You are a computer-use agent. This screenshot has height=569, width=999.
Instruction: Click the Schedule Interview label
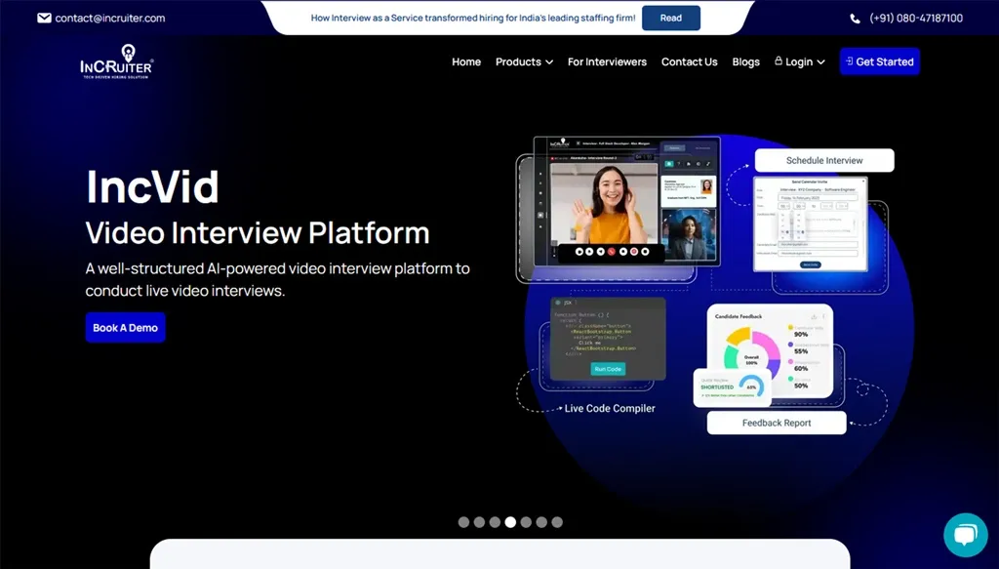[824, 161]
